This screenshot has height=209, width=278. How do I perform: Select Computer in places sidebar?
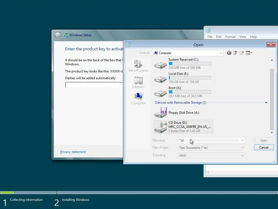[x=138, y=99]
